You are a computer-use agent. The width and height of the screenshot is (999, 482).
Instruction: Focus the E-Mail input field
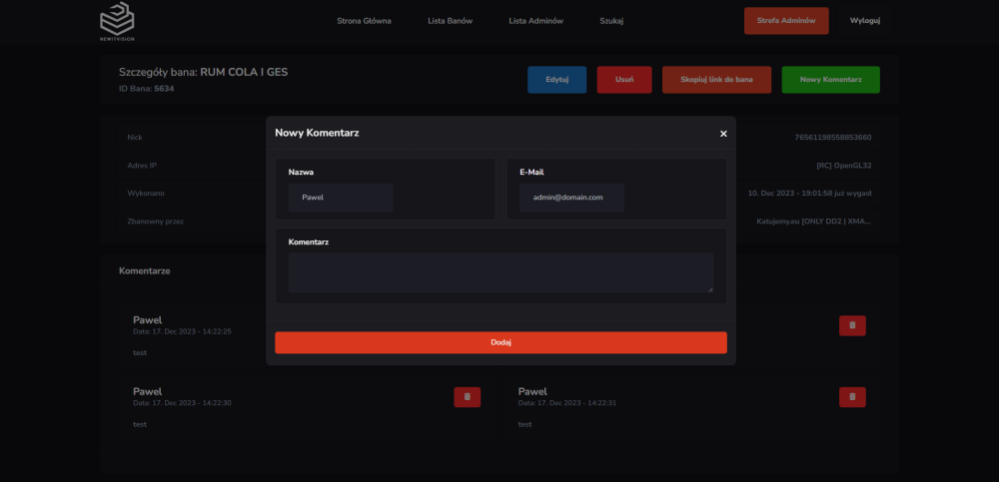pyautogui.click(x=572, y=198)
